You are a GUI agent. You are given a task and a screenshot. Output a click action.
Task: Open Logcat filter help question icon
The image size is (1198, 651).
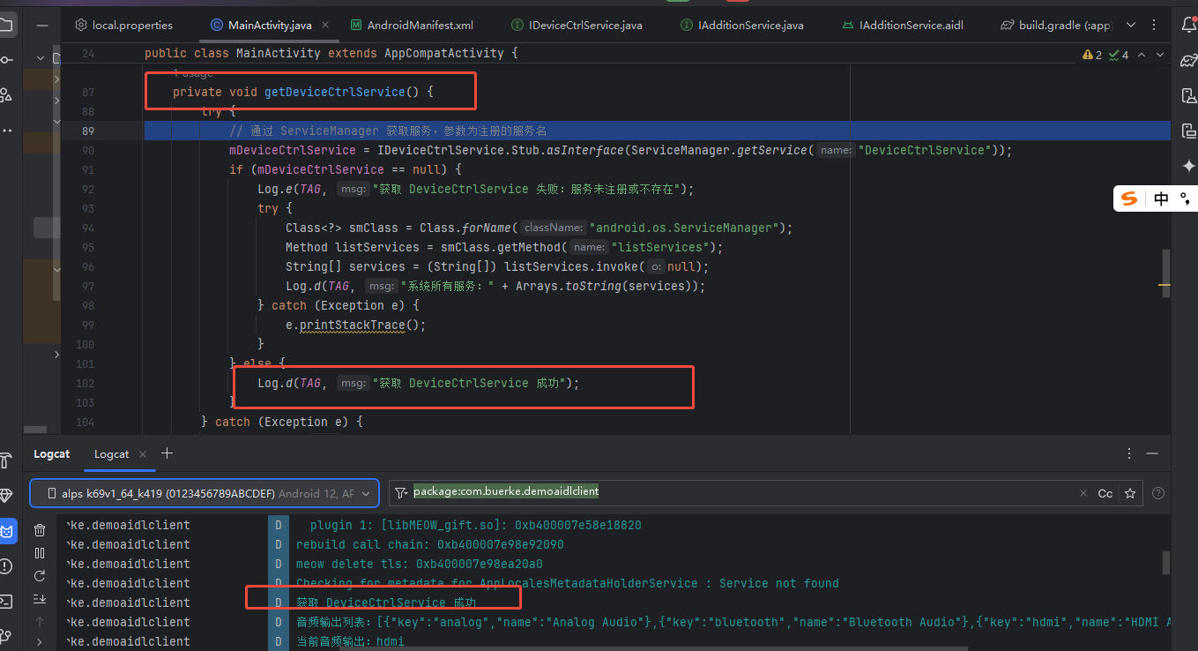point(1158,494)
